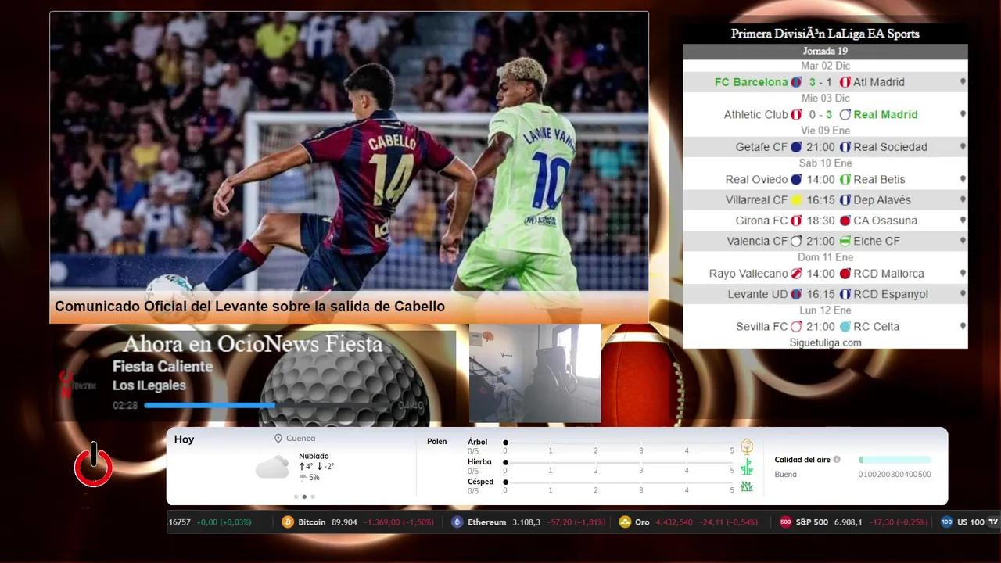Image resolution: width=1001 pixels, height=563 pixels.
Task: Click the Hierba pollen level slider
Action: point(619,462)
